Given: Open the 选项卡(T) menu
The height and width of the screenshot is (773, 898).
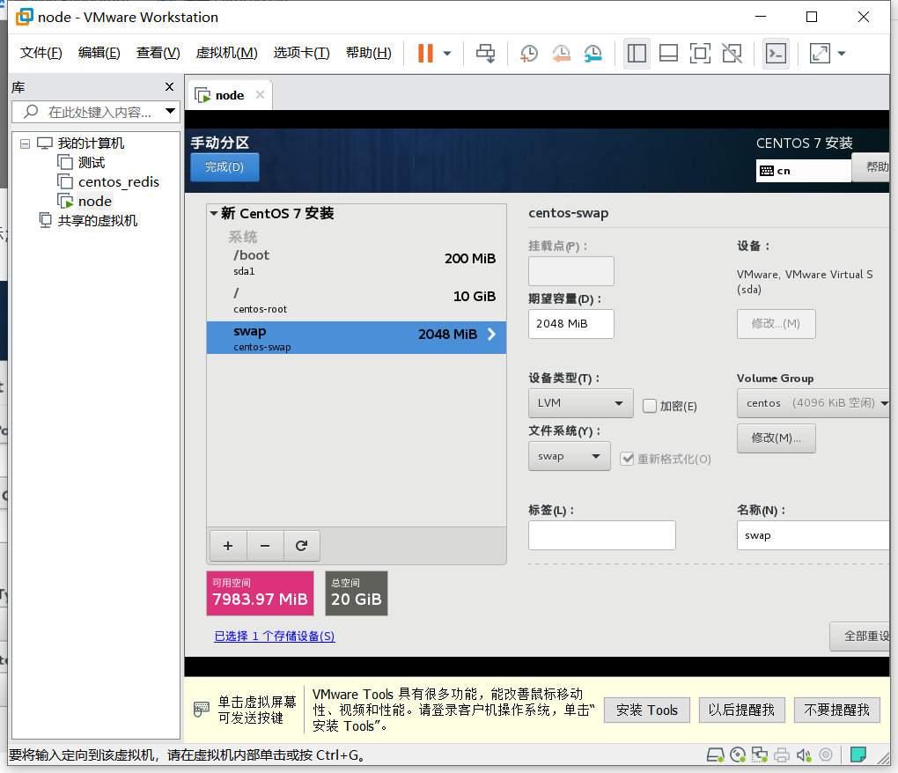Looking at the screenshot, I should pyautogui.click(x=301, y=53).
